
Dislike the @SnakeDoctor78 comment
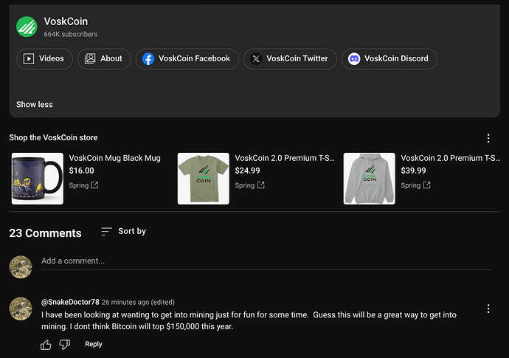click(65, 345)
